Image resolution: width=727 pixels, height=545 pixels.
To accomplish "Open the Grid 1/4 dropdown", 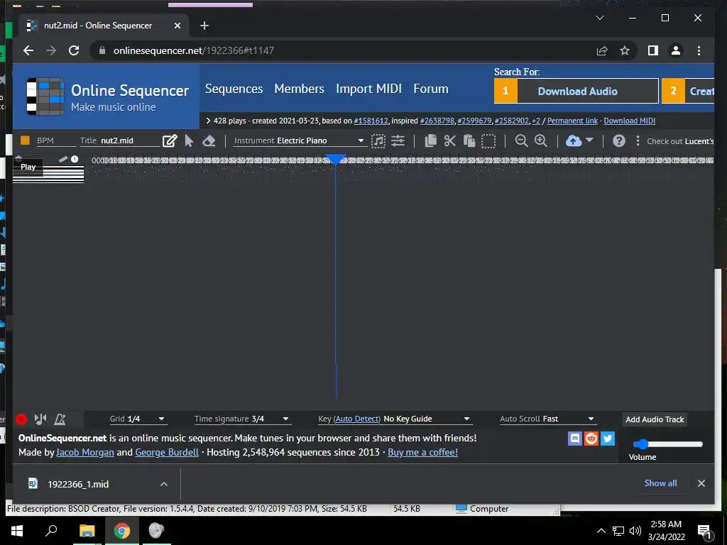I will click(x=137, y=419).
